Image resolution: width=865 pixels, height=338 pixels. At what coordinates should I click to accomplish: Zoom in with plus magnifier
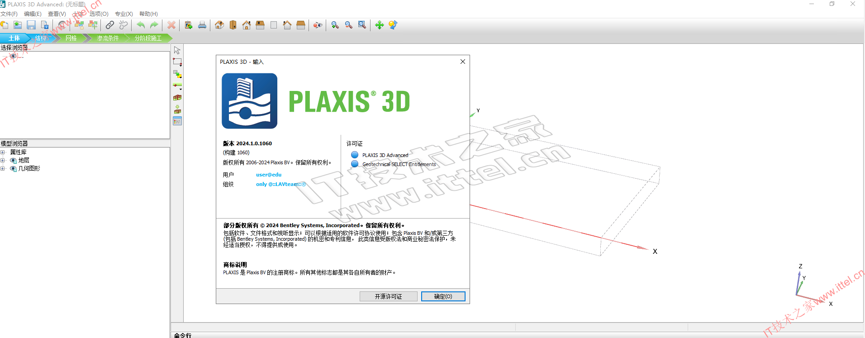(335, 25)
